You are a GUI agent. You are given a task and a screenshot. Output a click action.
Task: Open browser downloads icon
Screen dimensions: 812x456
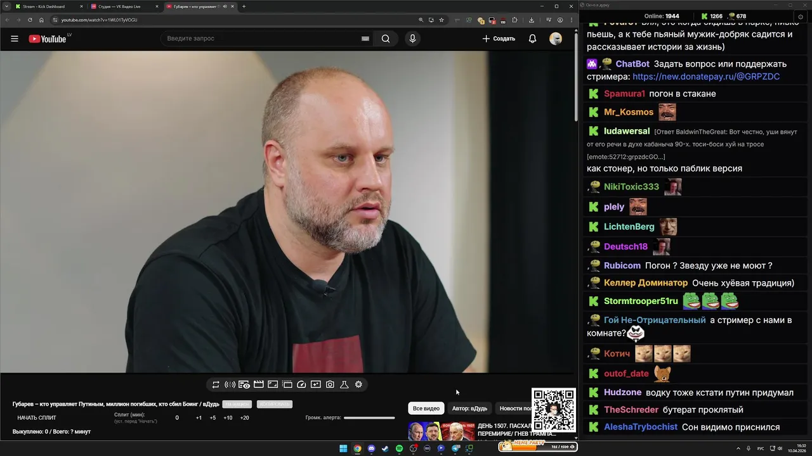click(532, 20)
